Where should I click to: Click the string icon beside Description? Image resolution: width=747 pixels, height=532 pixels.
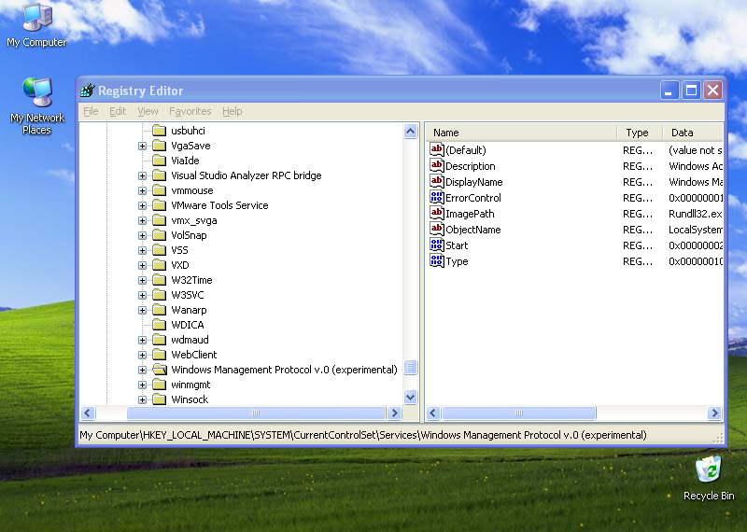pyautogui.click(x=437, y=166)
